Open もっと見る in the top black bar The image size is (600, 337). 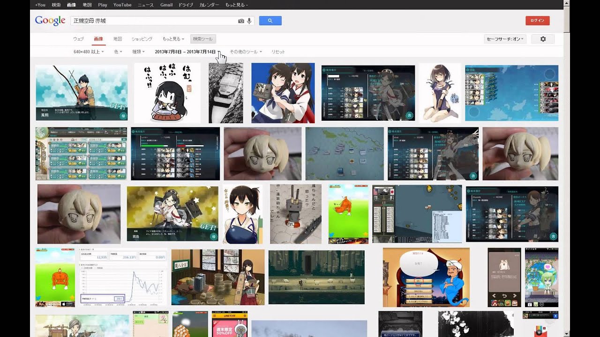click(236, 5)
